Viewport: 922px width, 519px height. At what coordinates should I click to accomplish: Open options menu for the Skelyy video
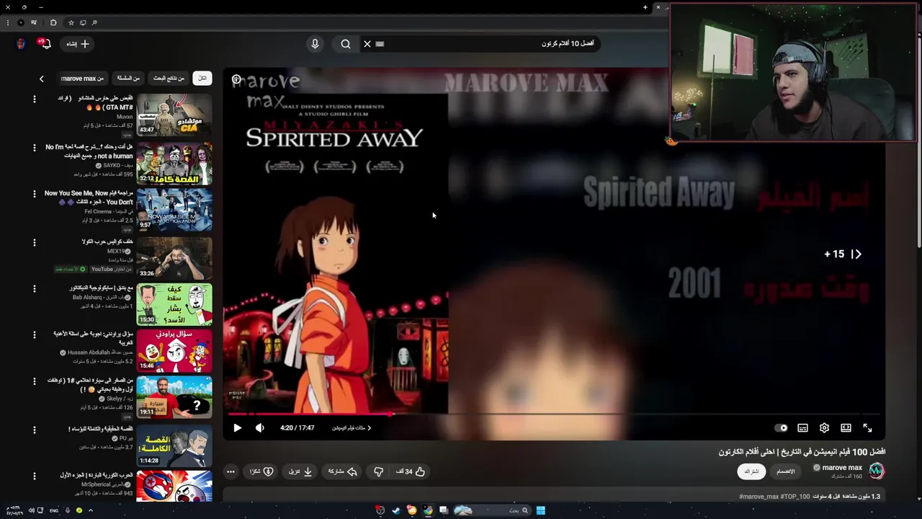[34, 381]
